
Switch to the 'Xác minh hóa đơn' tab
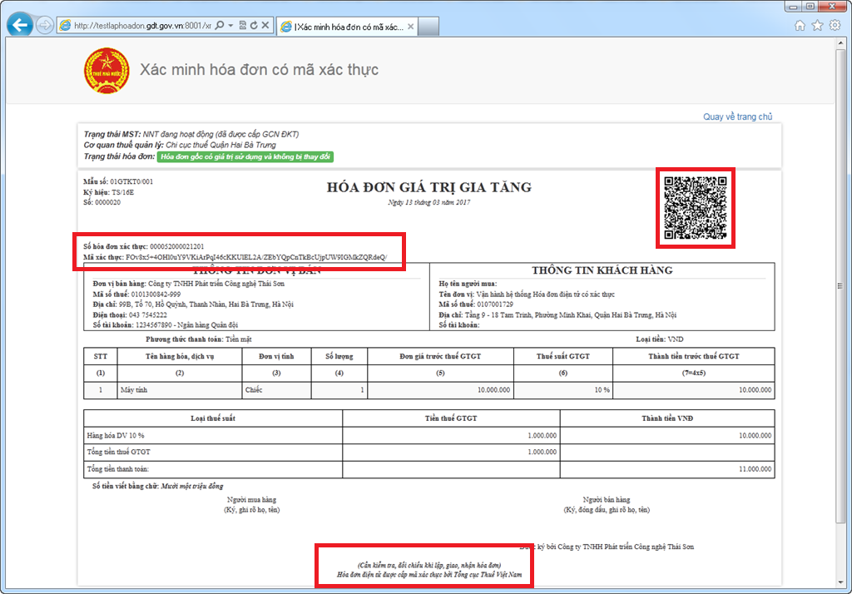[349, 25]
